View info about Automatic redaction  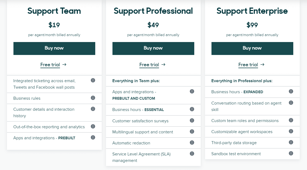tap(192, 143)
